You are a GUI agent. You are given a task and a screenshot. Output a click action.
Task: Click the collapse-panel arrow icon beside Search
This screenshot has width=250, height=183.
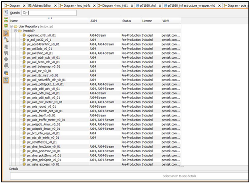point(6,12)
